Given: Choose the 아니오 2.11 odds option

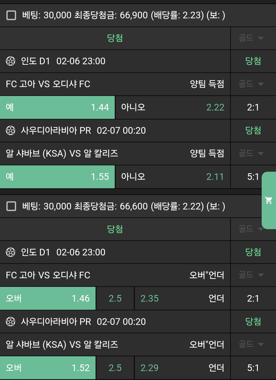Looking at the screenshot, I should tap(173, 177).
